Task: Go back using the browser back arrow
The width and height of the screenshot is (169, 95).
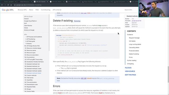Action: [x=2, y=5]
